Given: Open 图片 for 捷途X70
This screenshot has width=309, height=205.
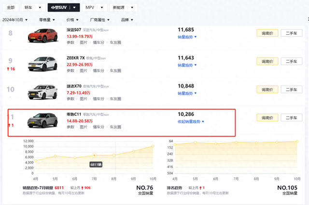Looking at the screenshot, I should pos(84,99).
